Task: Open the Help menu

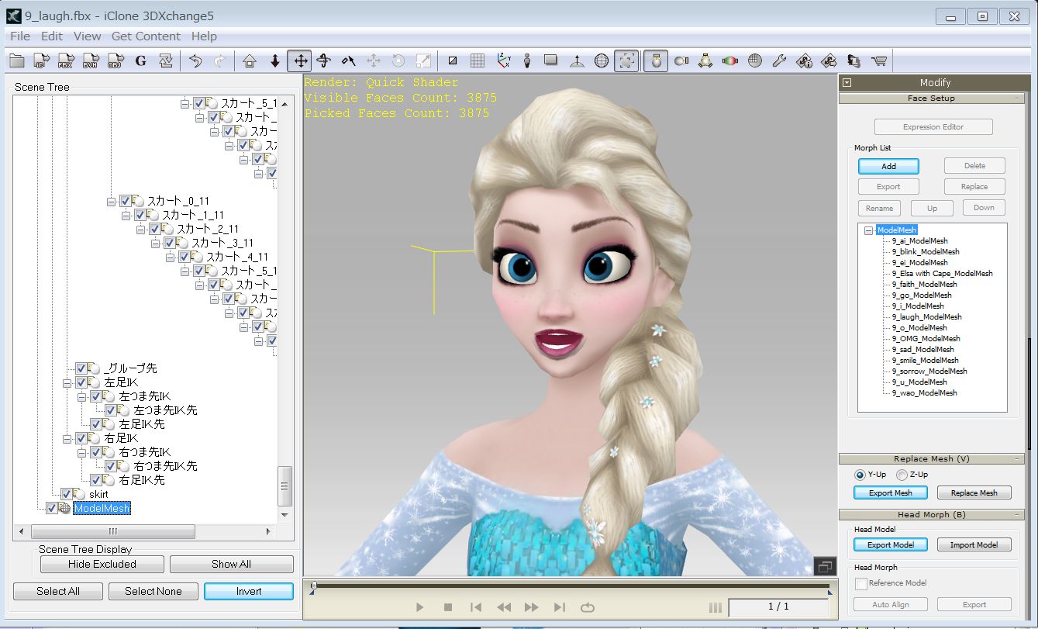Action: [x=204, y=36]
